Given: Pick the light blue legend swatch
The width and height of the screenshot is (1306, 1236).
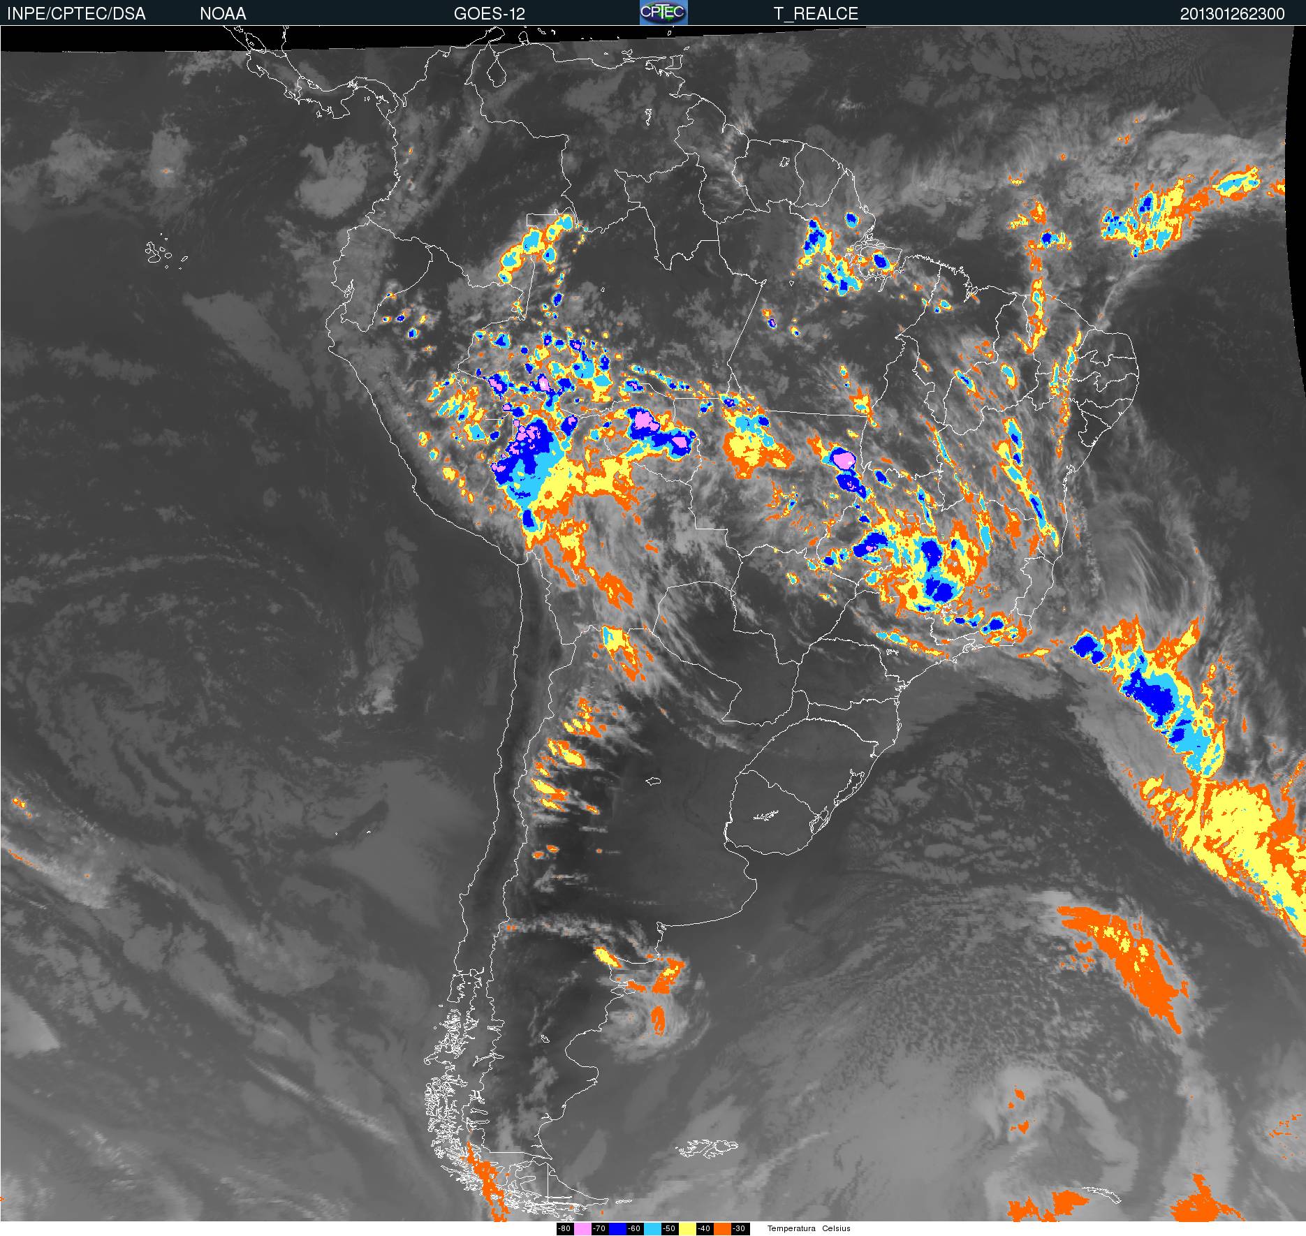Looking at the screenshot, I should coord(652,1229).
